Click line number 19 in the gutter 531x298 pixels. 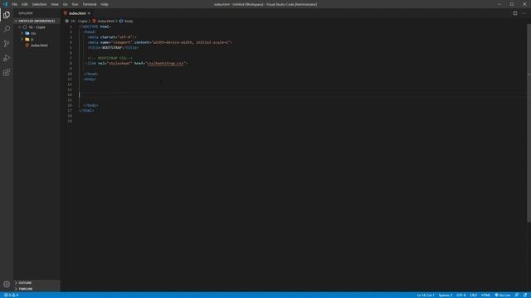[x=70, y=121]
